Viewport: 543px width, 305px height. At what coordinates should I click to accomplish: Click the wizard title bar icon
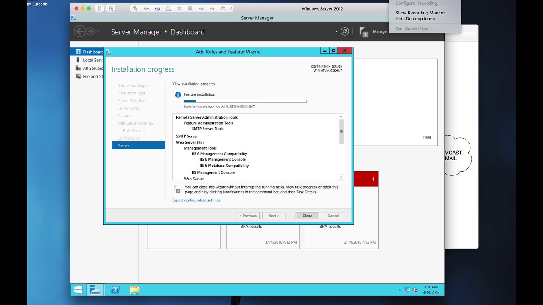tap(109, 52)
